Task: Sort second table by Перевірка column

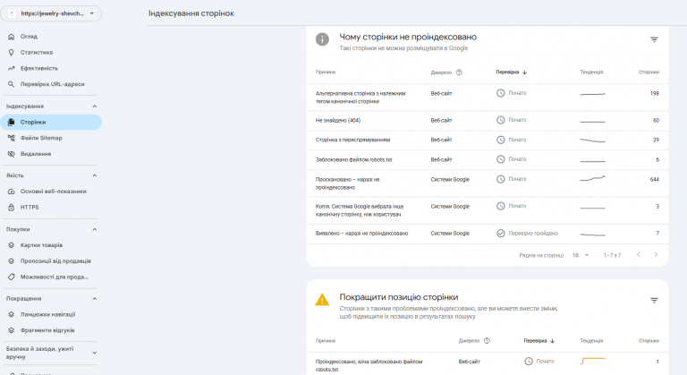Action: coord(539,341)
